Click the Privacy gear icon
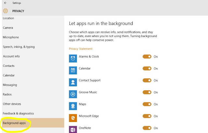 tap(6, 11)
